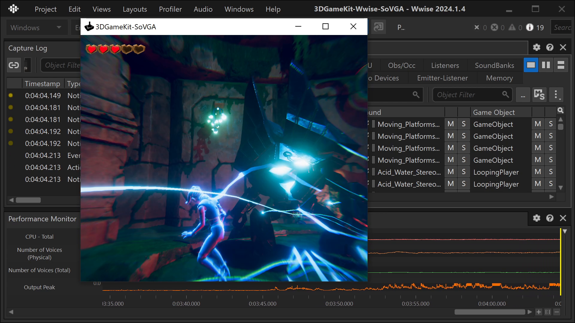Image resolution: width=575 pixels, height=323 pixels.
Task: Switch to the partially hidden Devices tab
Action: tap(386, 78)
